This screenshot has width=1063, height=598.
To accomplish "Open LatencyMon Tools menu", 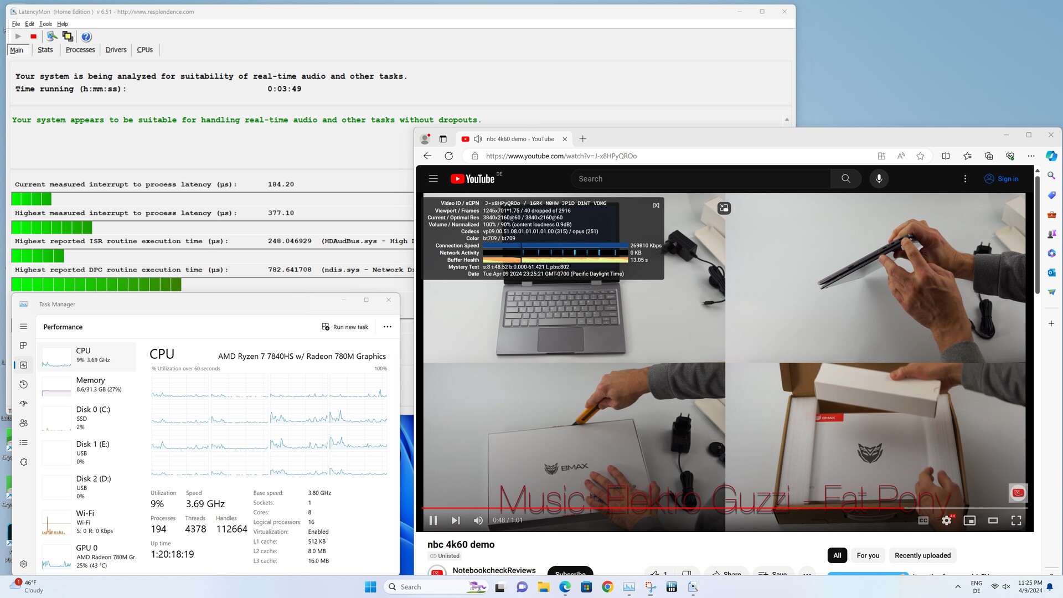I will [45, 24].
